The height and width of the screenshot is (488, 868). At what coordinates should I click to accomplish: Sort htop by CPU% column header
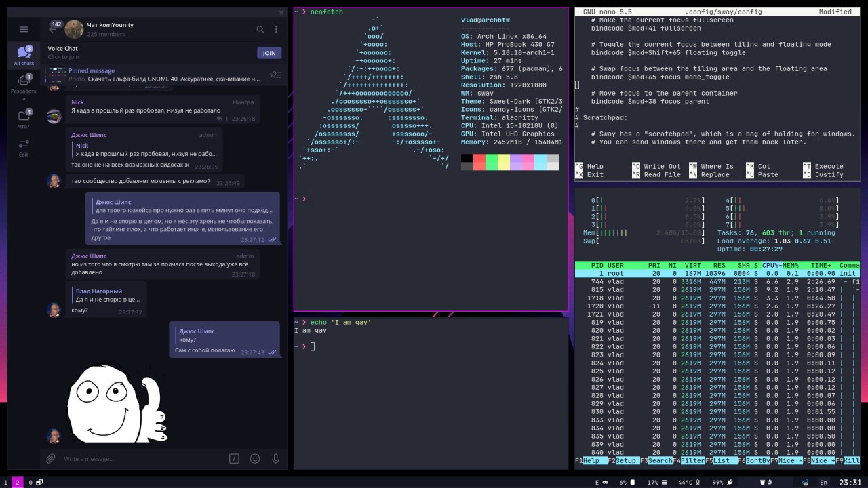point(772,265)
